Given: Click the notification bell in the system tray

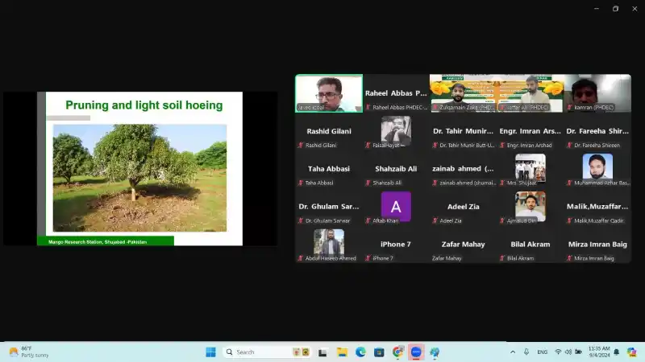Looking at the screenshot, I should click(x=617, y=352).
